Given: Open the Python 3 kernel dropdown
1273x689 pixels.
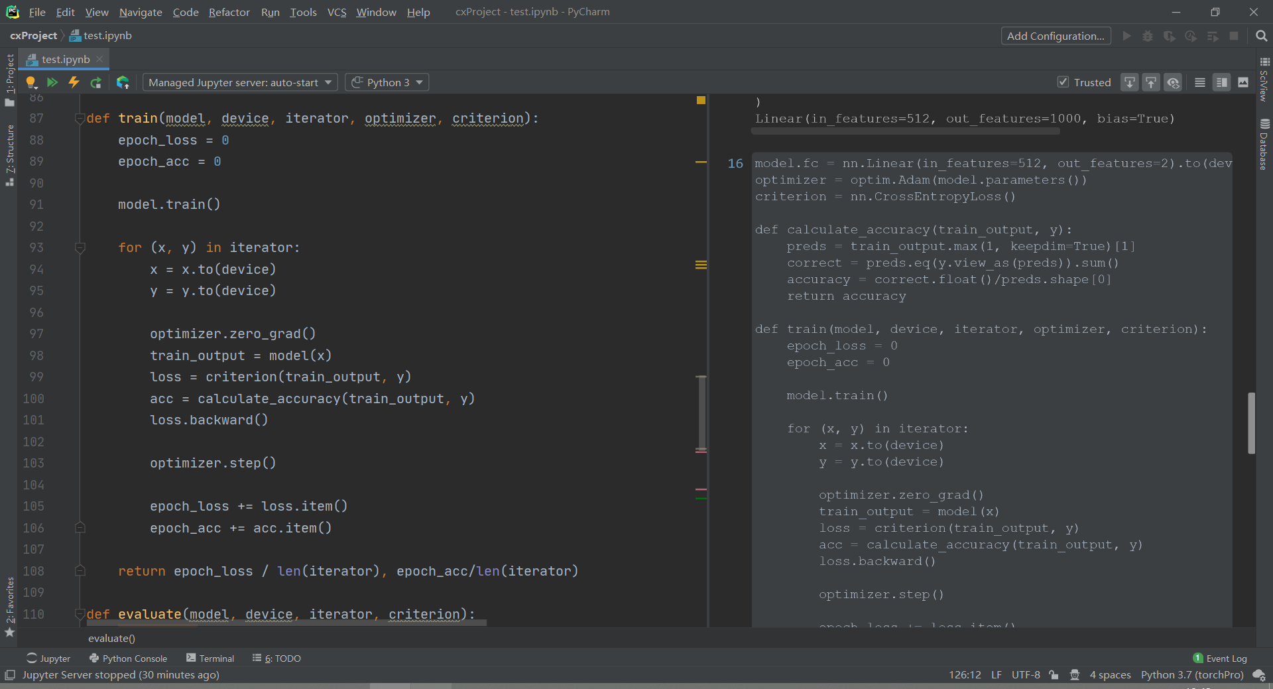Looking at the screenshot, I should pyautogui.click(x=387, y=82).
